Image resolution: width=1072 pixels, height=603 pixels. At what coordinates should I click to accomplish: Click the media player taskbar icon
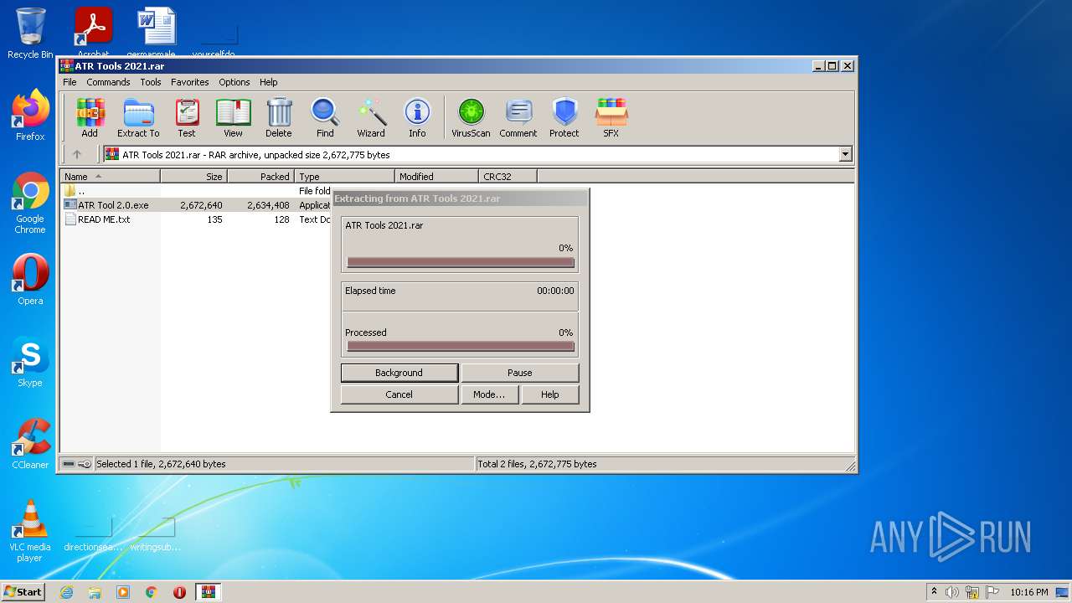[x=123, y=592]
